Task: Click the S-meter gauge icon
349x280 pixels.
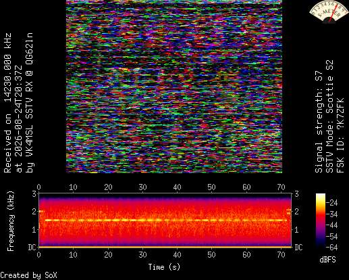Action: pyautogui.click(x=329, y=11)
